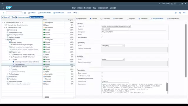The image size is (188, 106).
Task: Click Move: same level button
Action: (22, 17)
